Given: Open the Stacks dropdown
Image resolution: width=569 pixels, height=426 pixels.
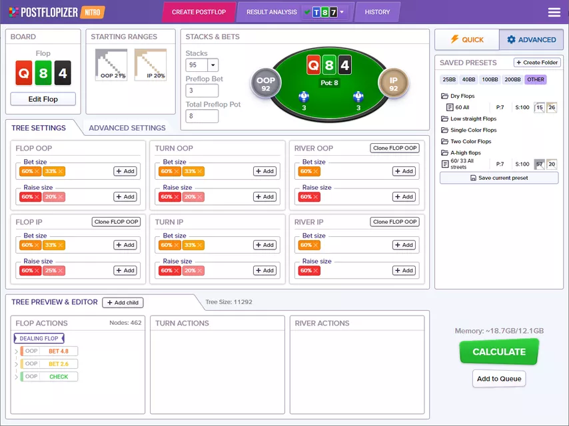Looking at the screenshot, I should (213, 65).
